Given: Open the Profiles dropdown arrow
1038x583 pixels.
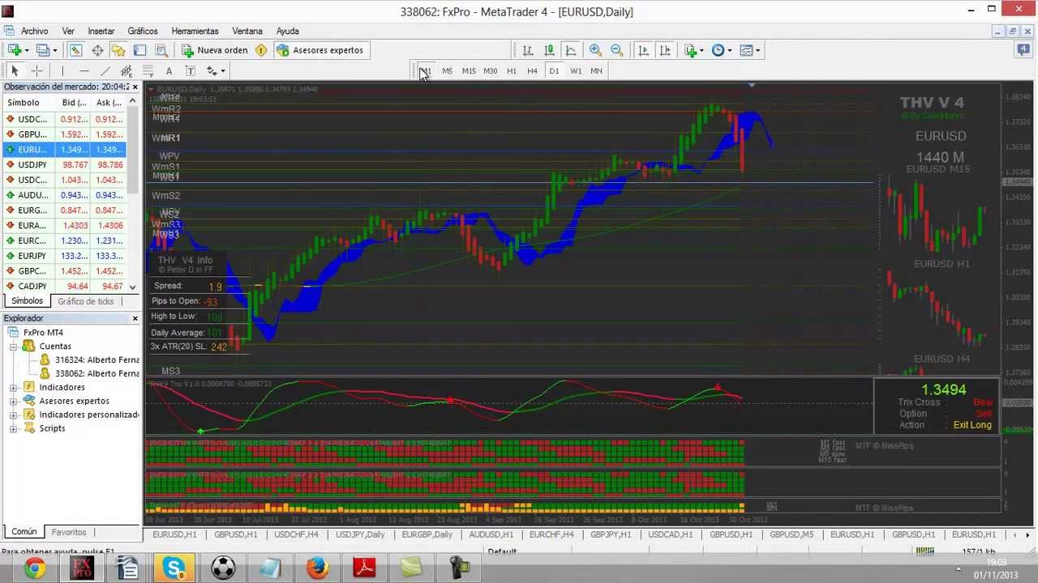Looking at the screenshot, I should [x=54, y=50].
